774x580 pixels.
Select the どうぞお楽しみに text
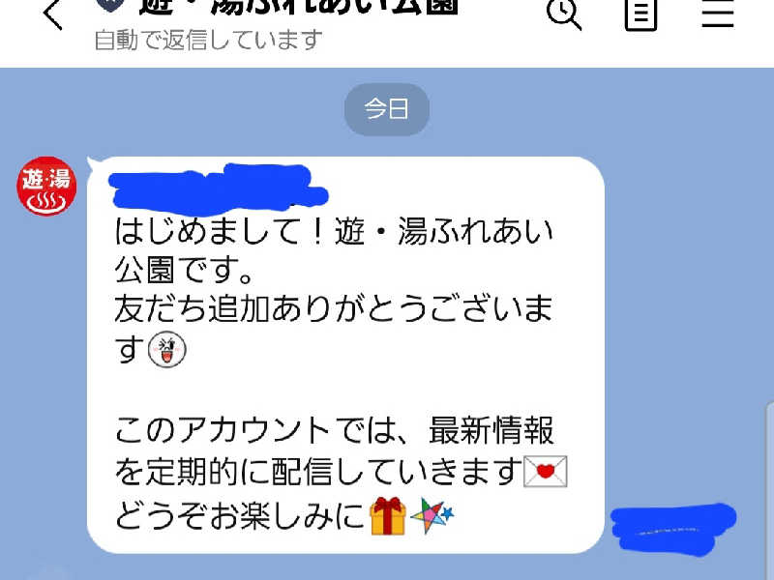point(240,516)
